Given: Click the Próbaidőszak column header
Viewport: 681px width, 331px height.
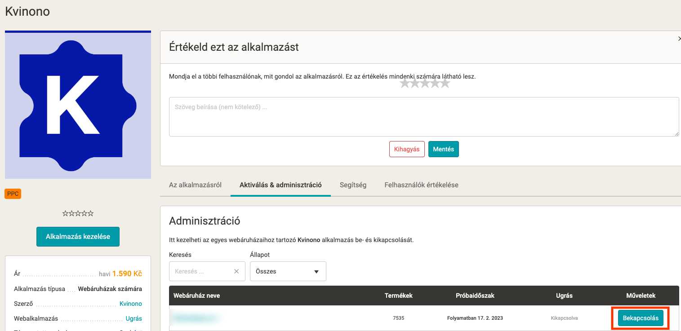Looking at the screenshot, I should tap(475, 296).
